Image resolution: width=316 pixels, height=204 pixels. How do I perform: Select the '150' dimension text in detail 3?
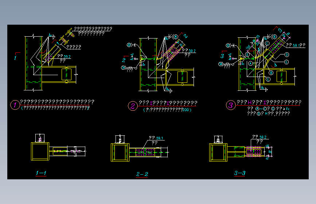(x=248, y=47)
